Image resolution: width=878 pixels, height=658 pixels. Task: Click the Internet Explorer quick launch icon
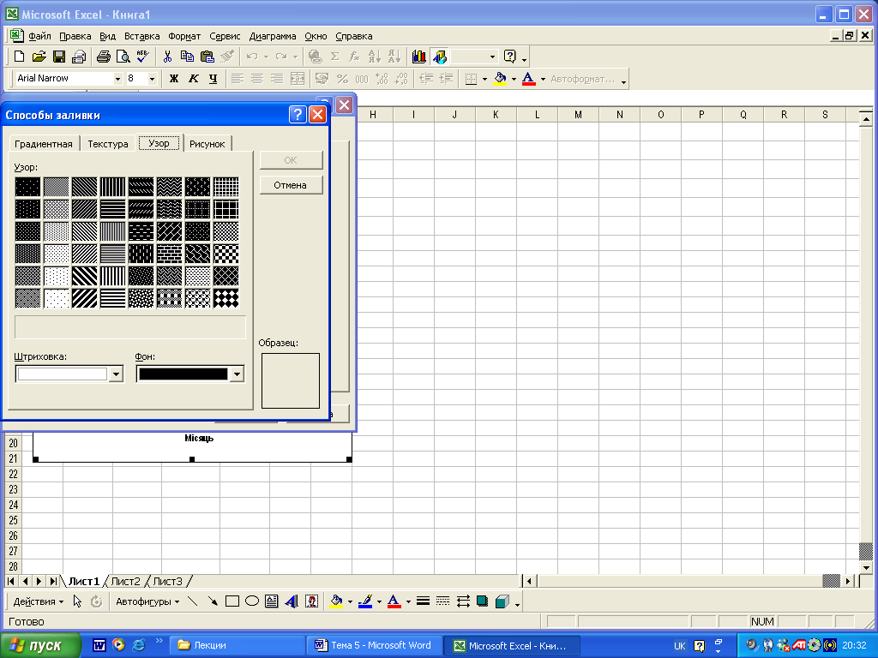click(138, 645)
